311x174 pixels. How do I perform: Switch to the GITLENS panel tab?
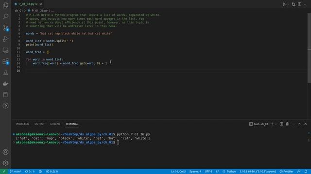tap(55, 124)
